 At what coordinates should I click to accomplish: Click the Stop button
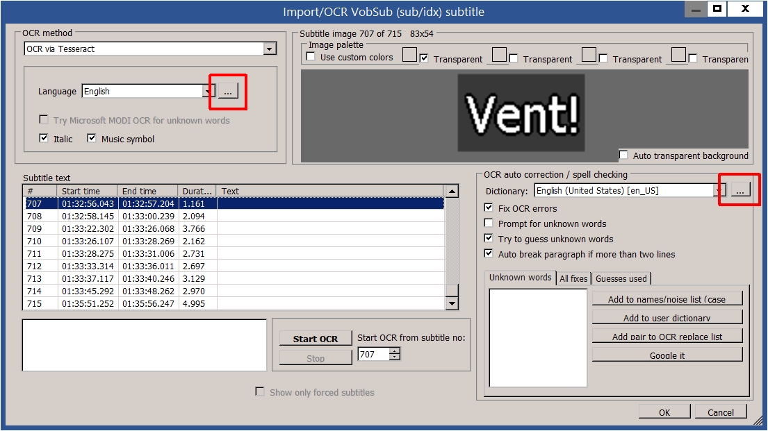[x=316, y=358]
